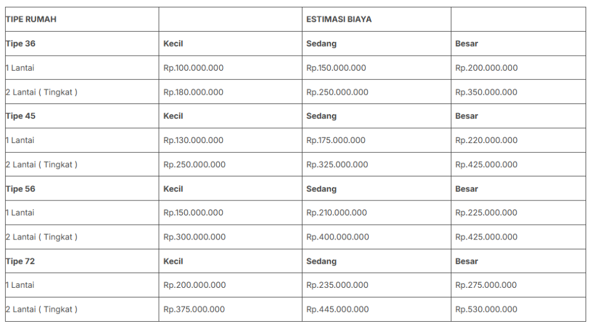Click the Rp.235.000.000 price cell
The image size is (589, 324).
[x=337, y=285]
